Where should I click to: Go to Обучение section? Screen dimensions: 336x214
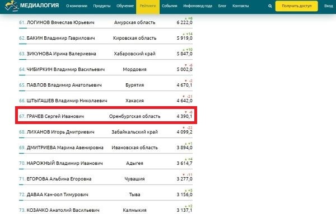(125, 6)
